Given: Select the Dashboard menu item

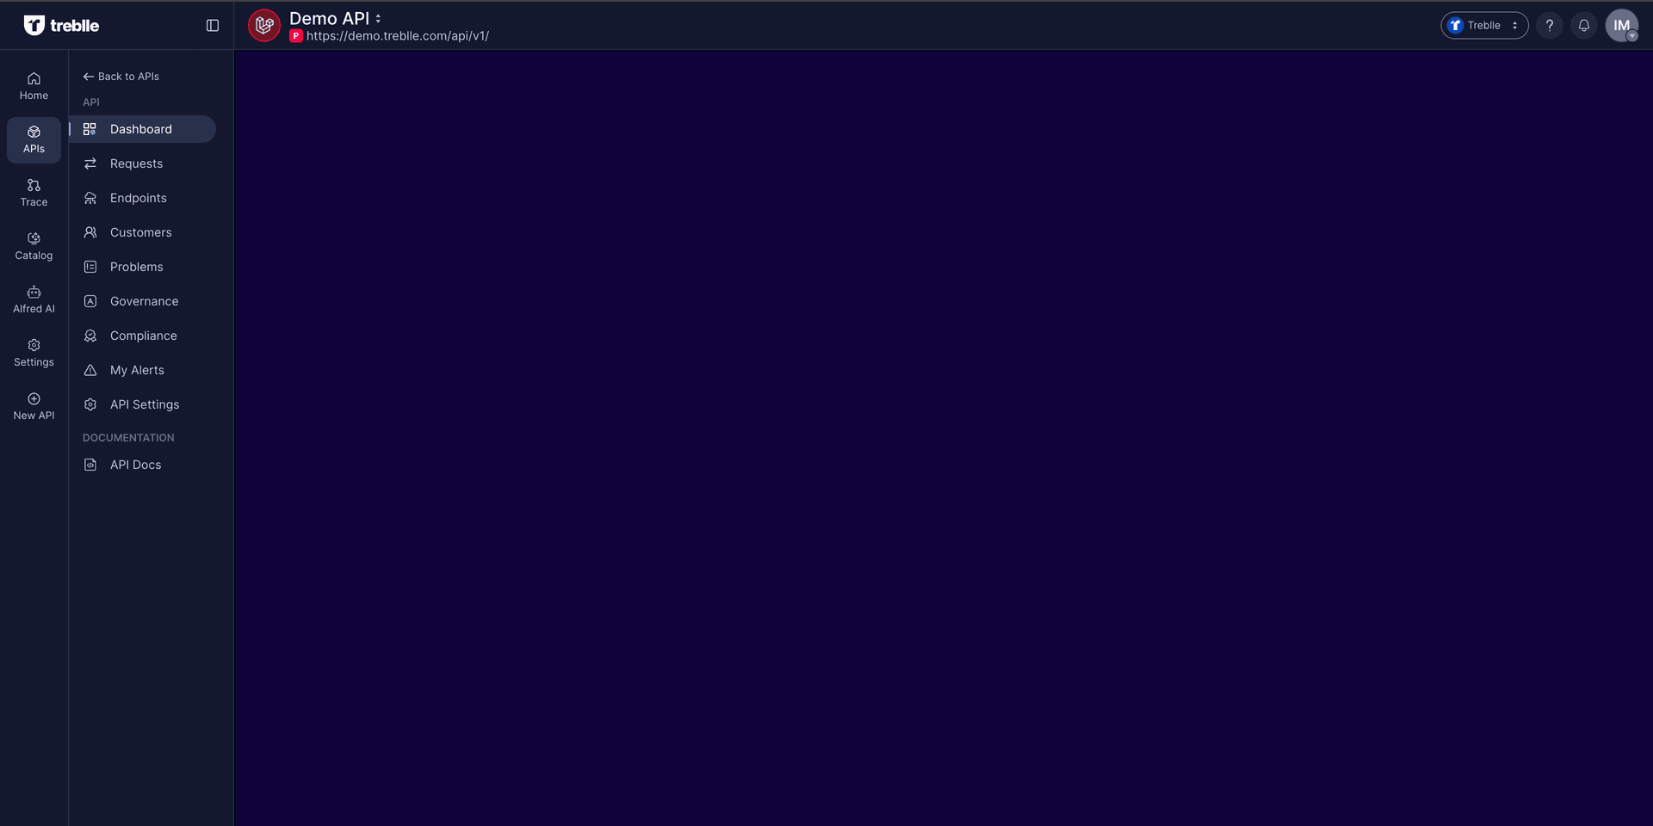Looking at the screenshot, I should point(142,129).
